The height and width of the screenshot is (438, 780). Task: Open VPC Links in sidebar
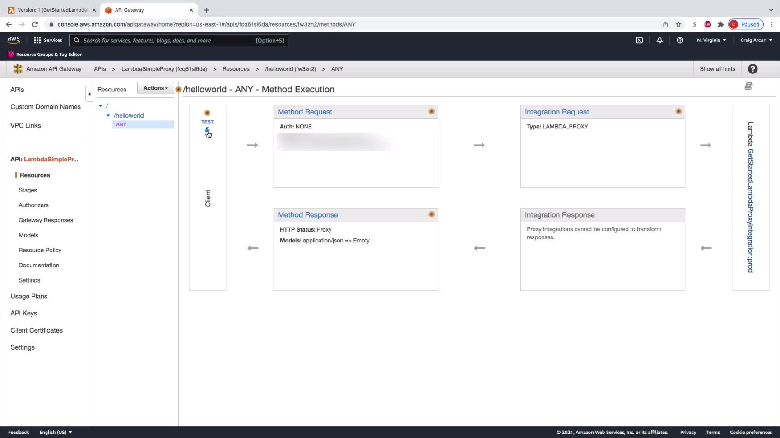click(26, 125)
